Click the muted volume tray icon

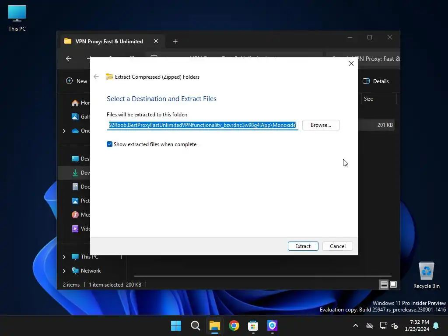395,325
